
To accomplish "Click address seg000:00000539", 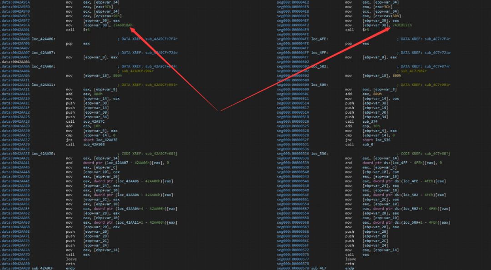I will (293, 163).
